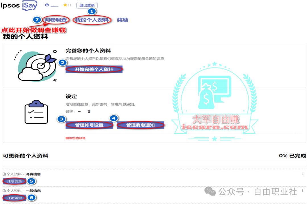
Task: Click the star points icon
Action: (65, 5)
